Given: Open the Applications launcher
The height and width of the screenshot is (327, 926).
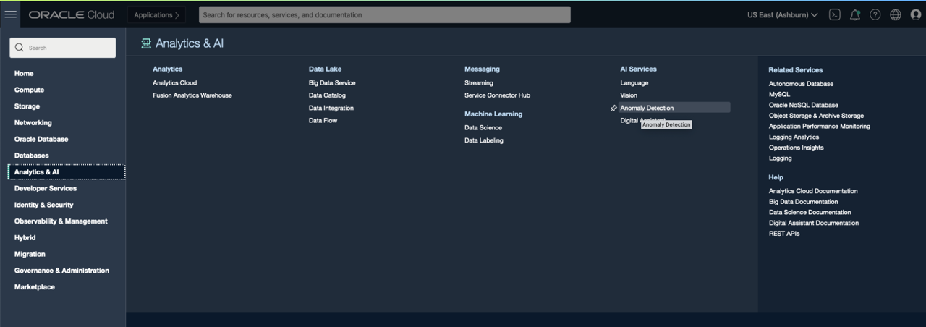Looking at the screenshot, I should pos(156,14).
